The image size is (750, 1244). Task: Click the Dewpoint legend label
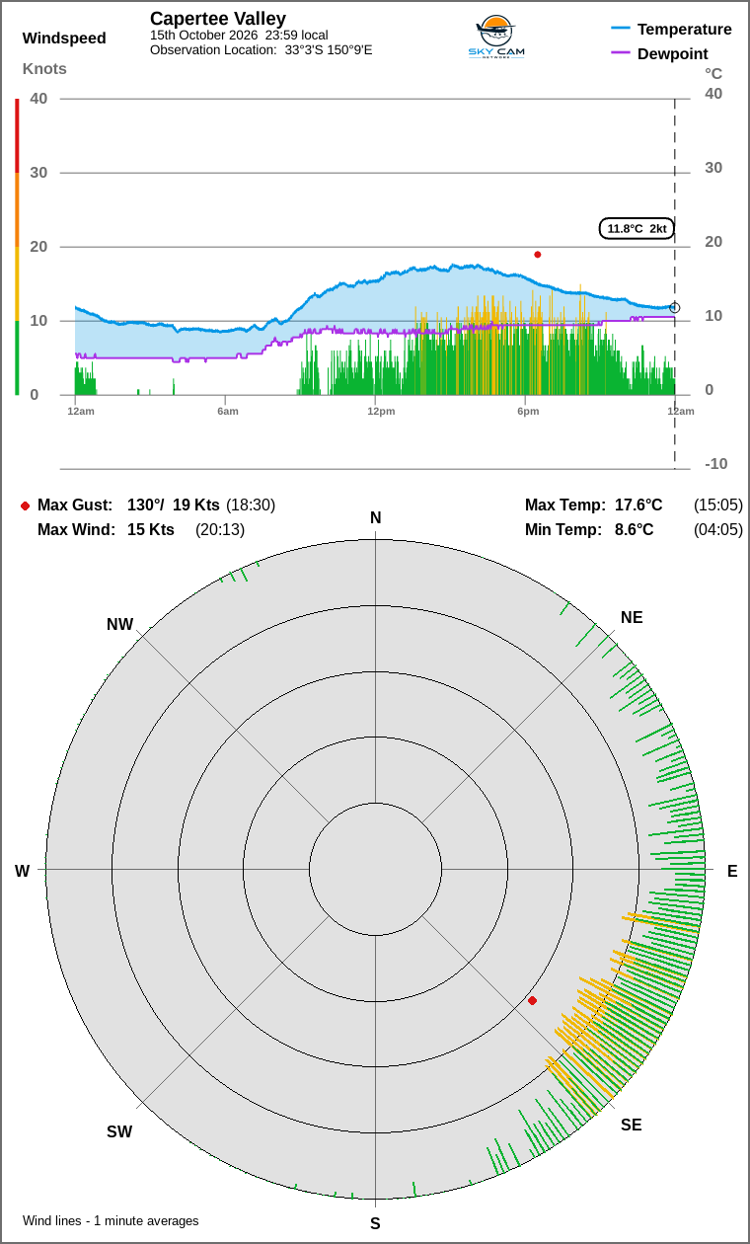[x=673, y=54]
